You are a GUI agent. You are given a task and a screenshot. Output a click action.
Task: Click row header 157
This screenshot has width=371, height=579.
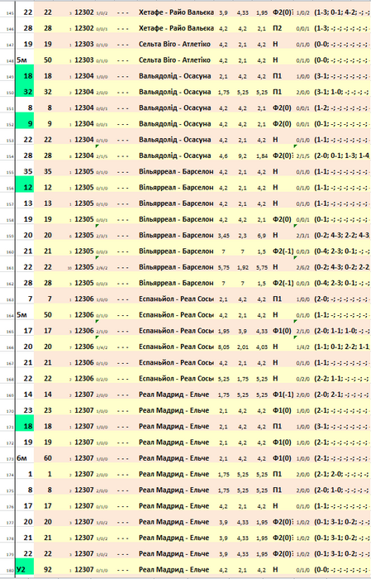click(10, 205)
